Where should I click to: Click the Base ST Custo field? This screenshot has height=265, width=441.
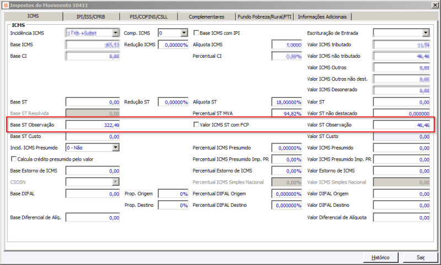(x=93, y=136)
